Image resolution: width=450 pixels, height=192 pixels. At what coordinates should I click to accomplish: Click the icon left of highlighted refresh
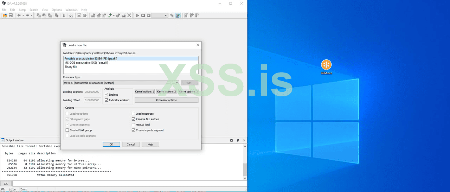pyautogui.click(x=172, y=15)
